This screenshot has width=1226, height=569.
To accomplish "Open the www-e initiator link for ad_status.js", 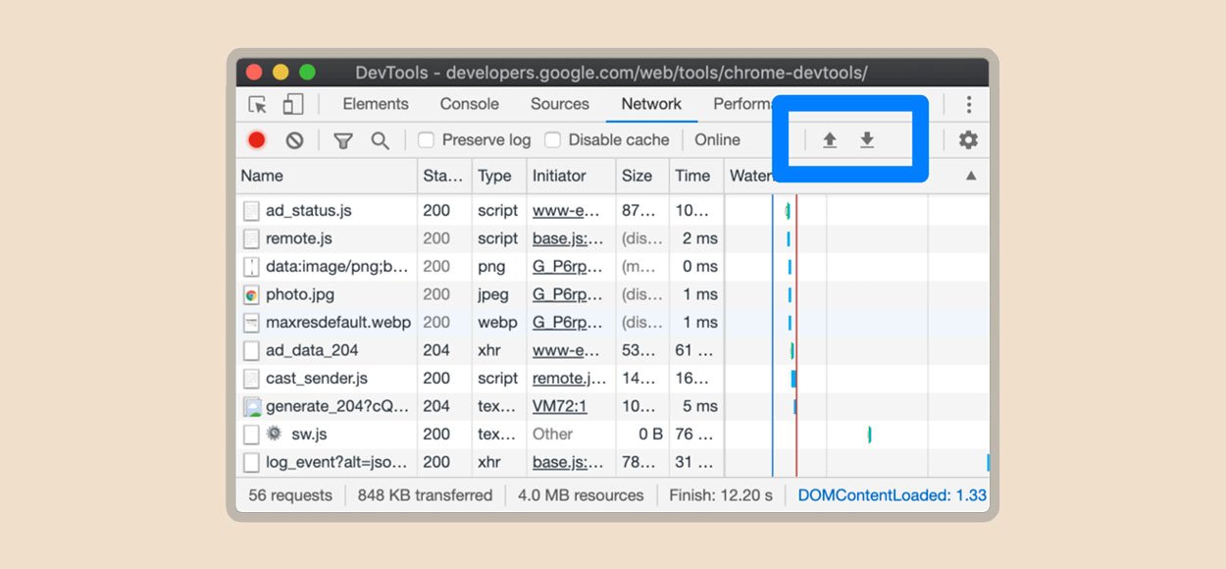I will (566, 211).
